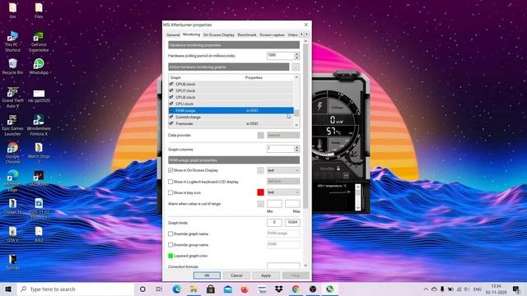527x296 pixels.
Task: Open MSI Afterburner taskbar icon
Action: click(329, 289)
